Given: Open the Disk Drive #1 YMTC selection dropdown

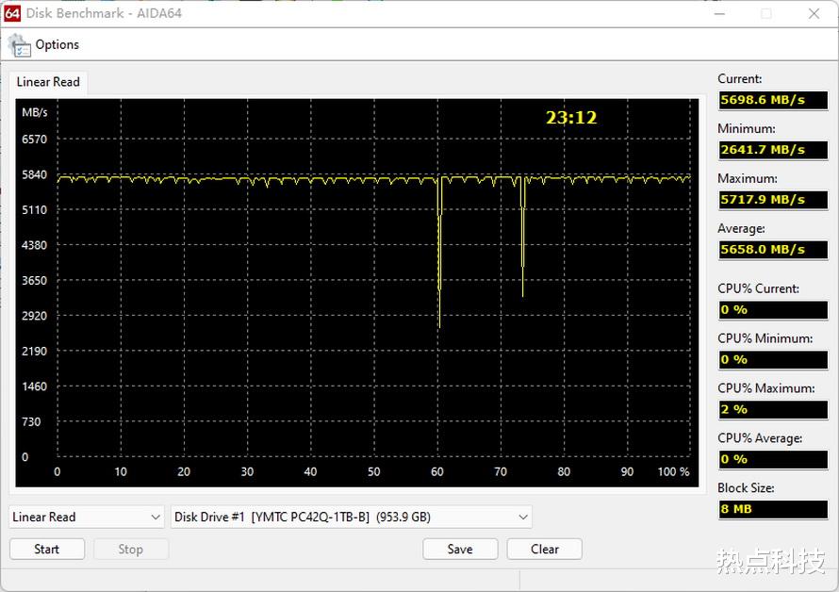Looking at the screenshot, I should (x=351, y=518).
